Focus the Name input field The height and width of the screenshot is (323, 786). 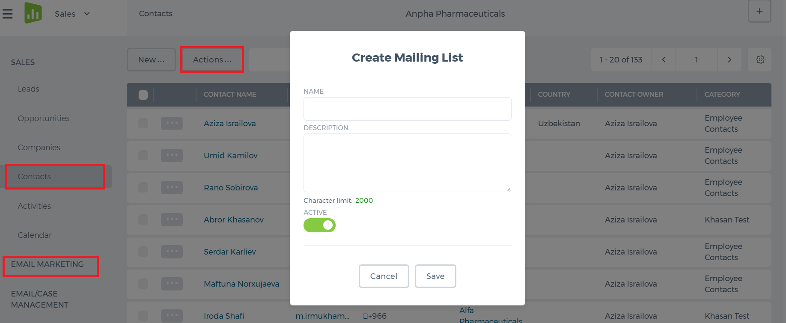click(407, 109)
